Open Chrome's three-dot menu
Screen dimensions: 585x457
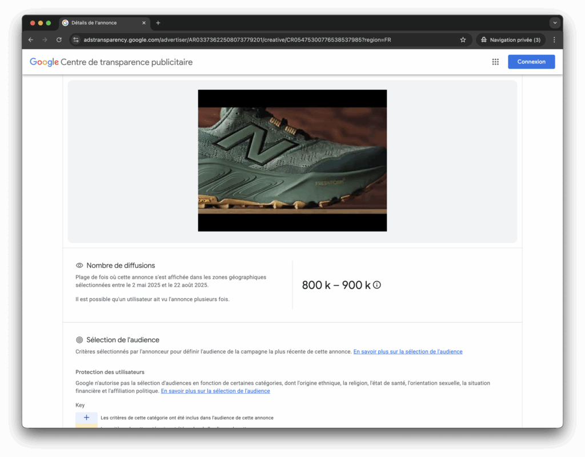click(x=554, y=39)
